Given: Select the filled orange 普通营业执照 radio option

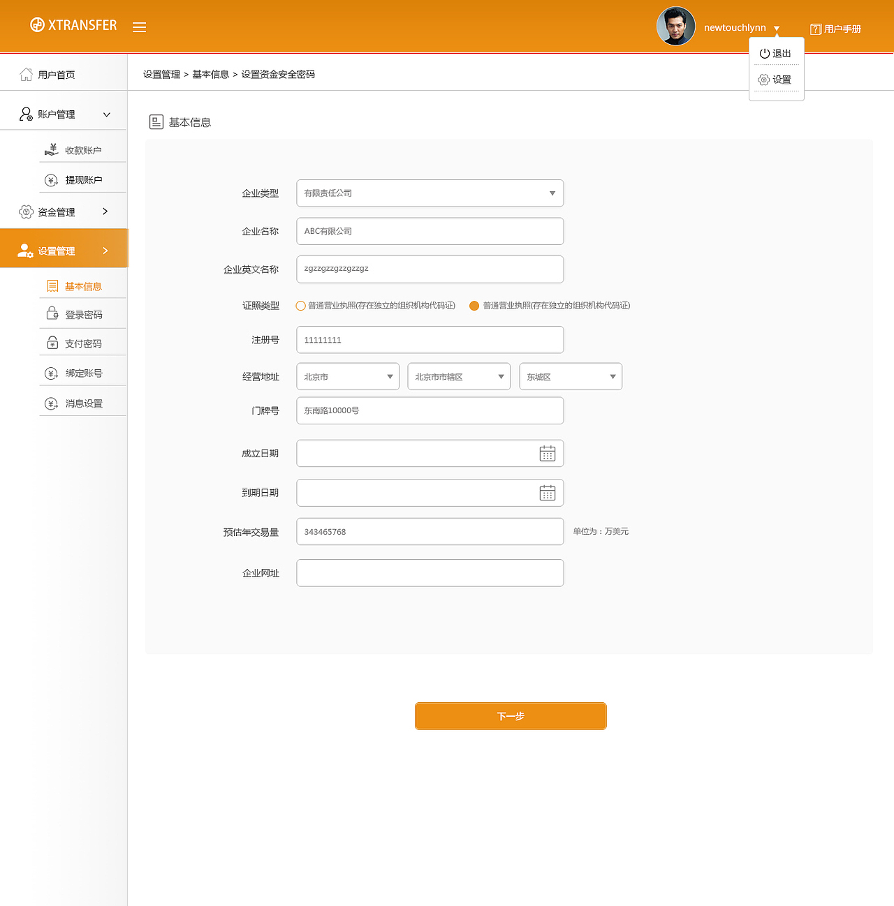Looking at the screenshot, I should (x=474, y=306).
